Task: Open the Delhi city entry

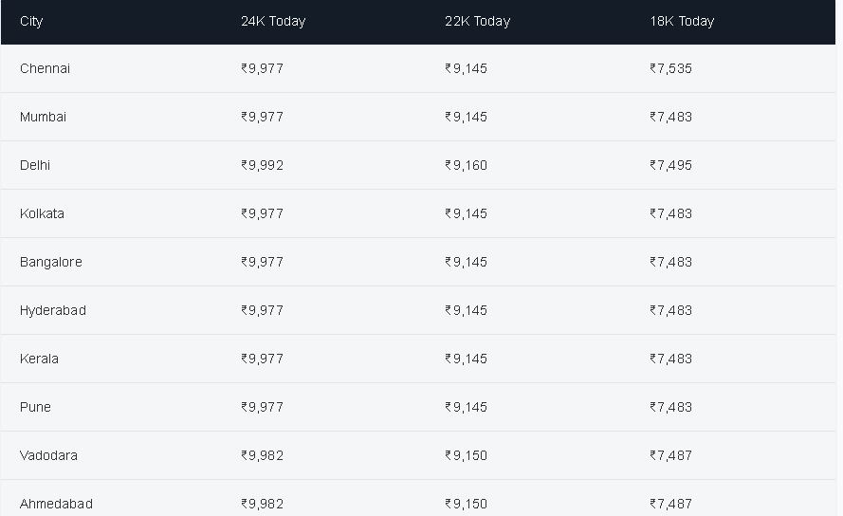Action: (35, 165)
